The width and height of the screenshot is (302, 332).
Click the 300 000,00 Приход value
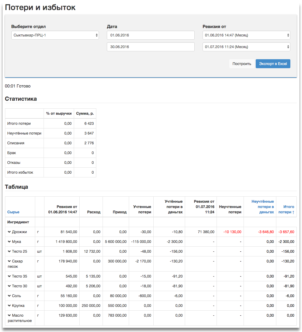coord(117,261)
